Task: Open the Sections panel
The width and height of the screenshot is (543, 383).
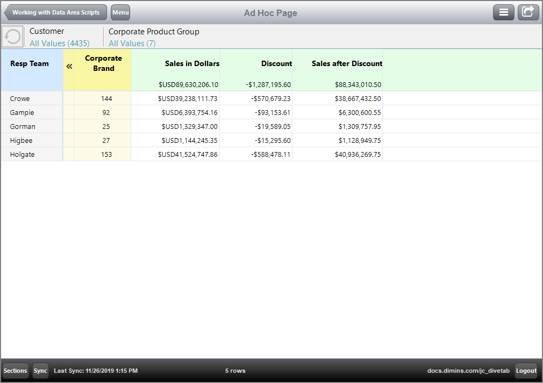Action: pyautogui.click(x=15, y=371)
